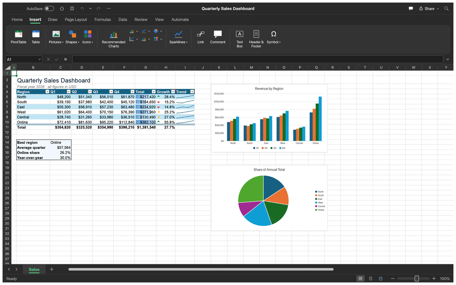Image resolution: width=456 pixels, height=285 pixels.
Task: Switch to Page Layout view in status bar
Action: pyautogui.click(x=370, y=278)
